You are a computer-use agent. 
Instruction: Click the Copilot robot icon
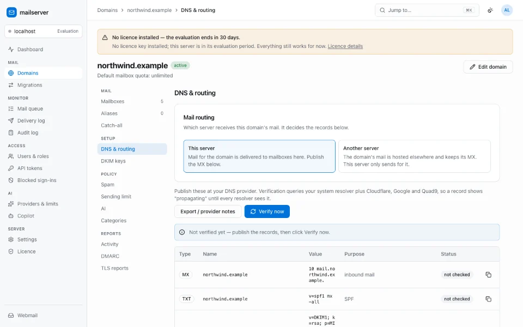(11, 216)
